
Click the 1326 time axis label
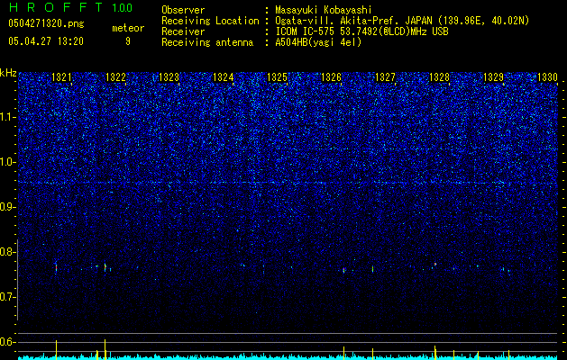[331, 76]
